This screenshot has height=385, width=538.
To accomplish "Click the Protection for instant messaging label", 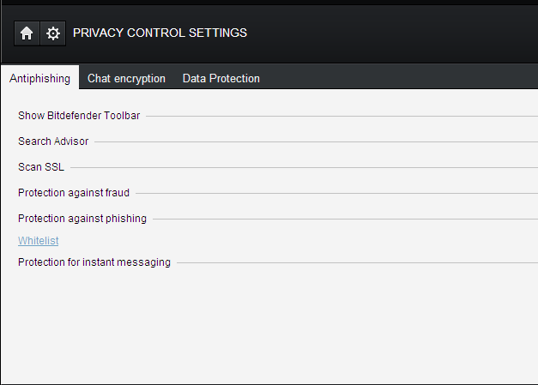I will 94,262.
